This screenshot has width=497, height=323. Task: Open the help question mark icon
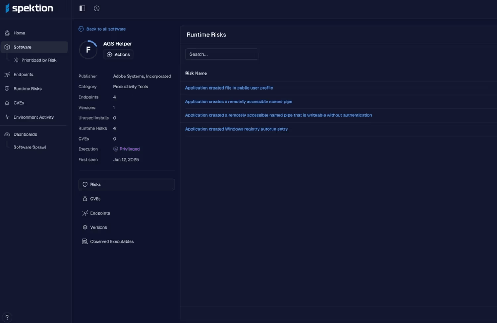tap(7, 317)
